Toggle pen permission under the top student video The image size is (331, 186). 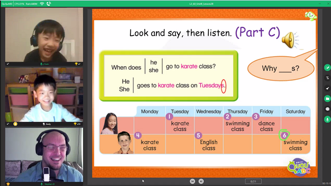[x=8, y=64]
